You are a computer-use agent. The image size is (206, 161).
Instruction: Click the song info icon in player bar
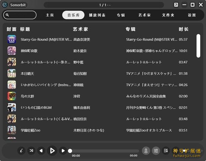point(21,150)
